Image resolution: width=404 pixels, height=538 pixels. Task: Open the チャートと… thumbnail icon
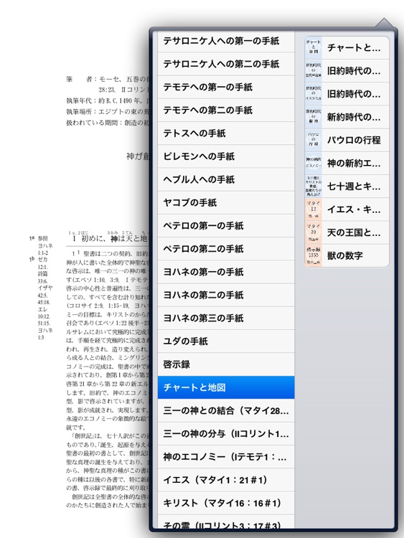(x=313, y=47)
